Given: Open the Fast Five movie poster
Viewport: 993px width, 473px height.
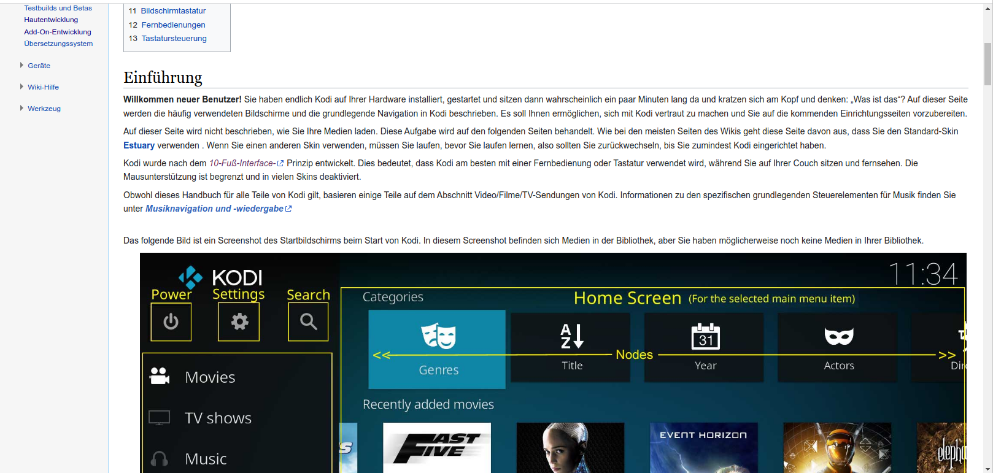Looking at the screenshot, I should point(437,448).
